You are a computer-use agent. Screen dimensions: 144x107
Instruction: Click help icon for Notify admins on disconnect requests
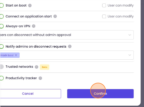(x=70, y=47)
